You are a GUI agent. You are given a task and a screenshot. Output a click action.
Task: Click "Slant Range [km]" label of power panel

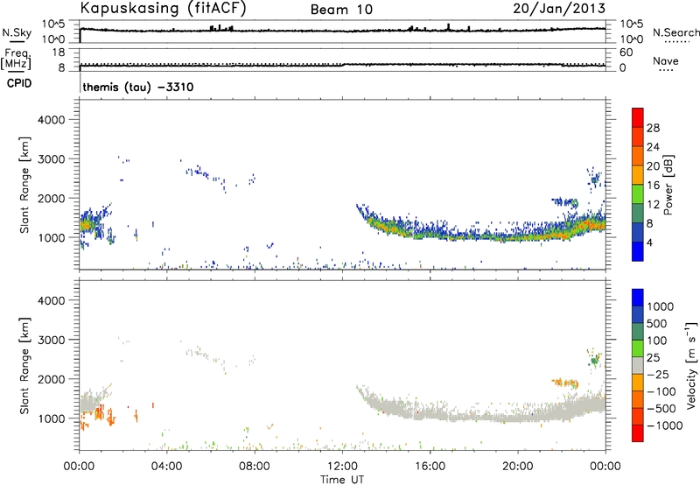coord(25,185)
